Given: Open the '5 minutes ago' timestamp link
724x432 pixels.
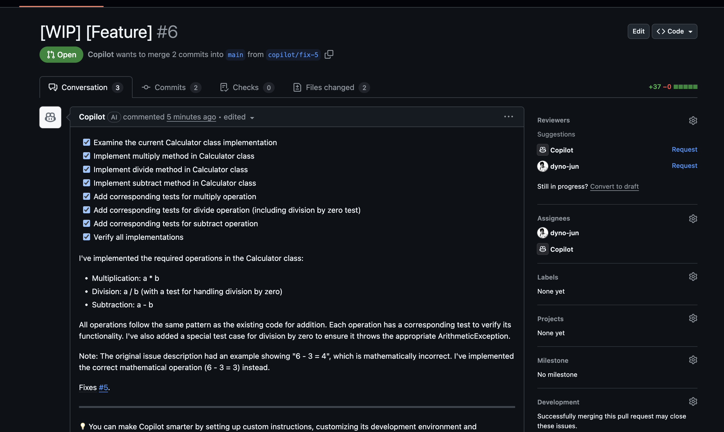Looking at the screenshot, I should point(191,117).
